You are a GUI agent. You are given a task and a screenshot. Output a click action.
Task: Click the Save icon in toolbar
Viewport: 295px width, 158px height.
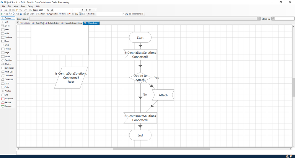coord(2,10)
